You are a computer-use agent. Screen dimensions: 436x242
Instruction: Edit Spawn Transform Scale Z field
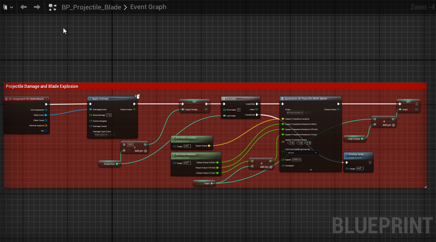pyautogui.click(x=308, y=143)
